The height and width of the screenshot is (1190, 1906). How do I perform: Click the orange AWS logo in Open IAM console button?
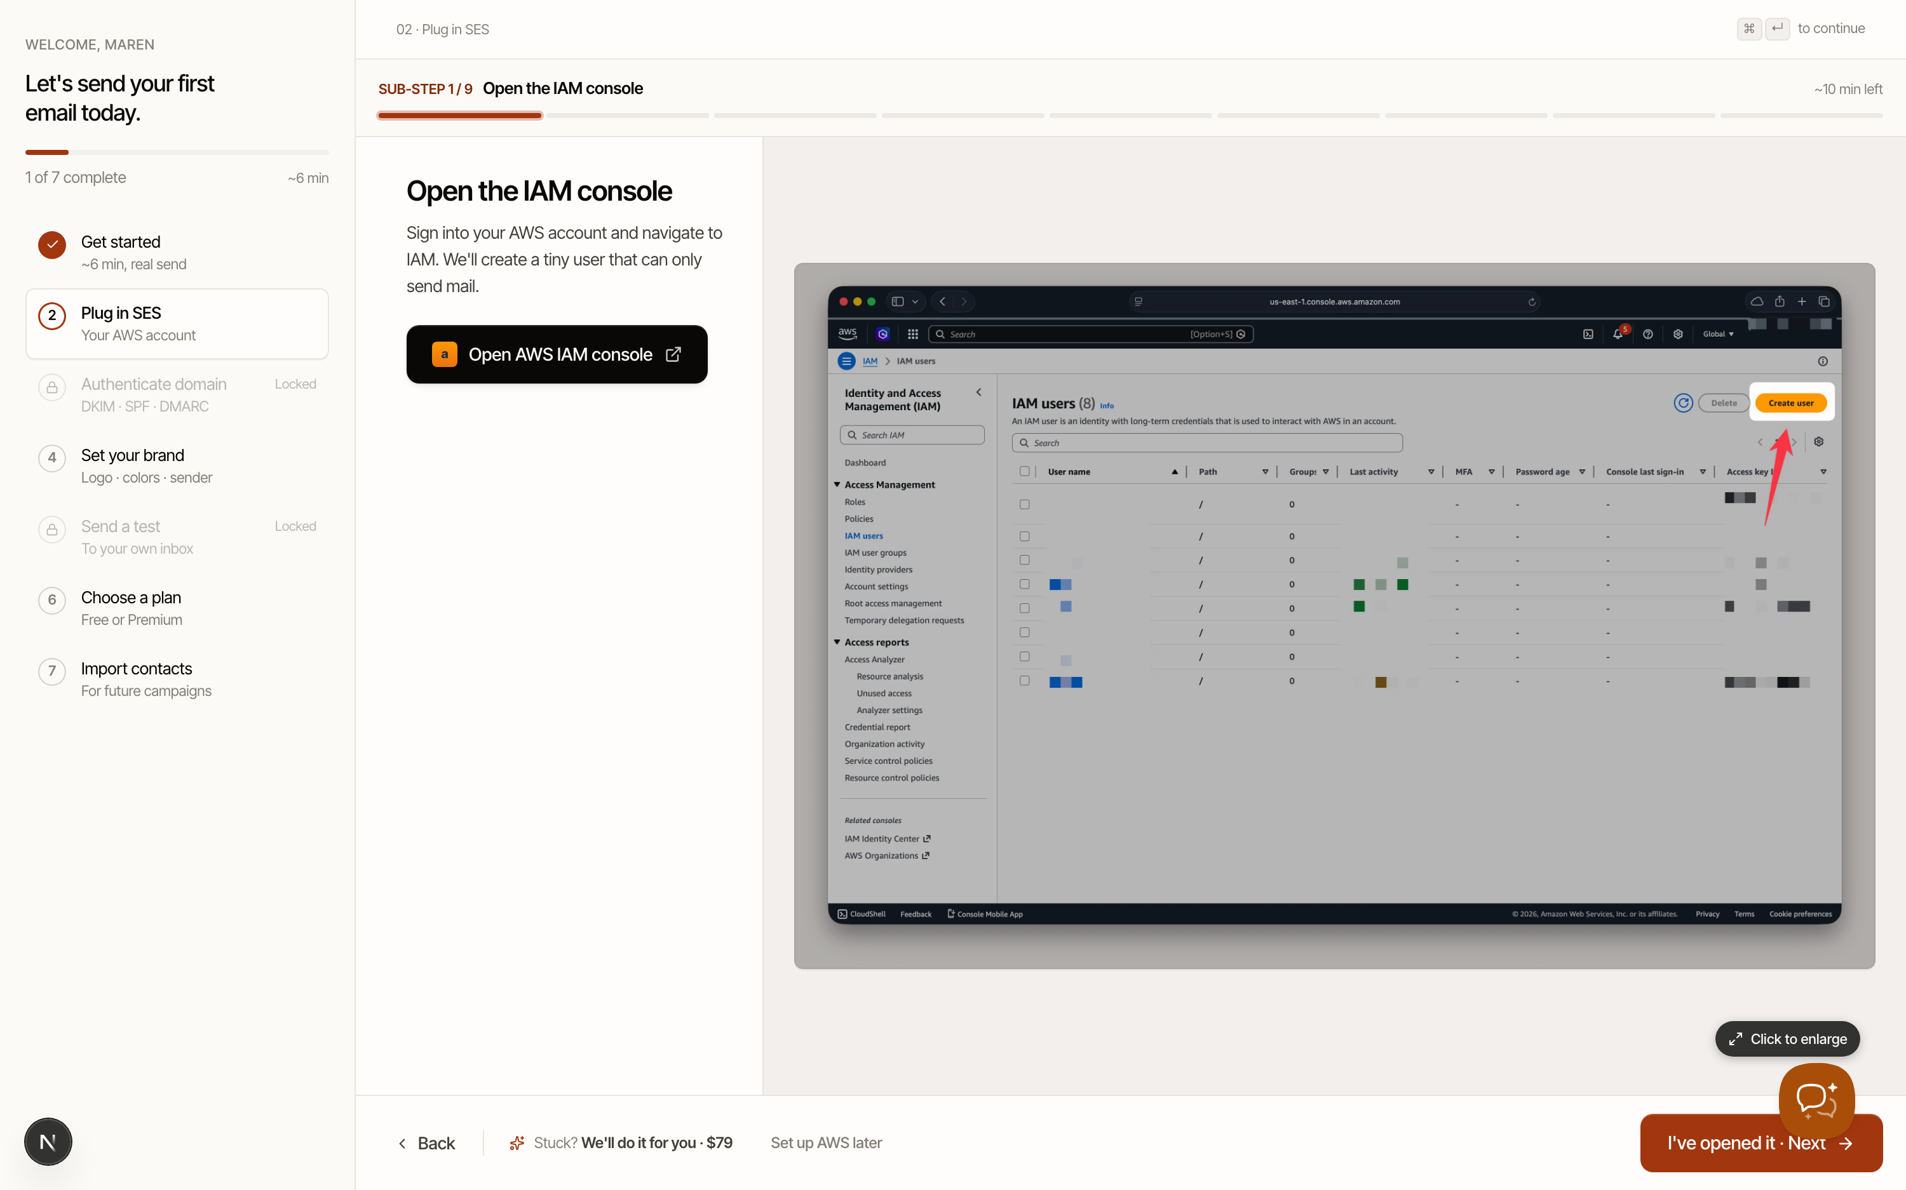click(444, 354)
